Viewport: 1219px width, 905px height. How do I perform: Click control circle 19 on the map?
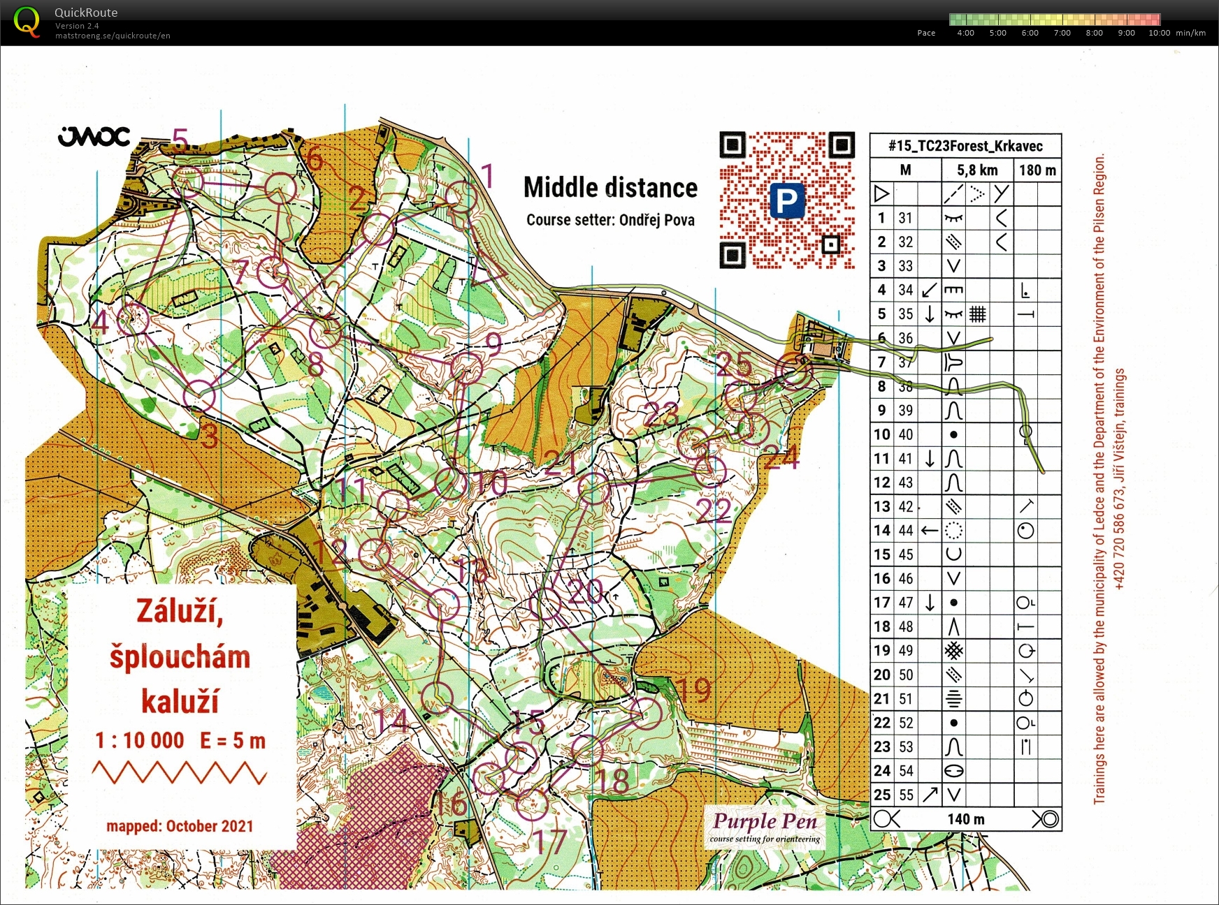646,714
